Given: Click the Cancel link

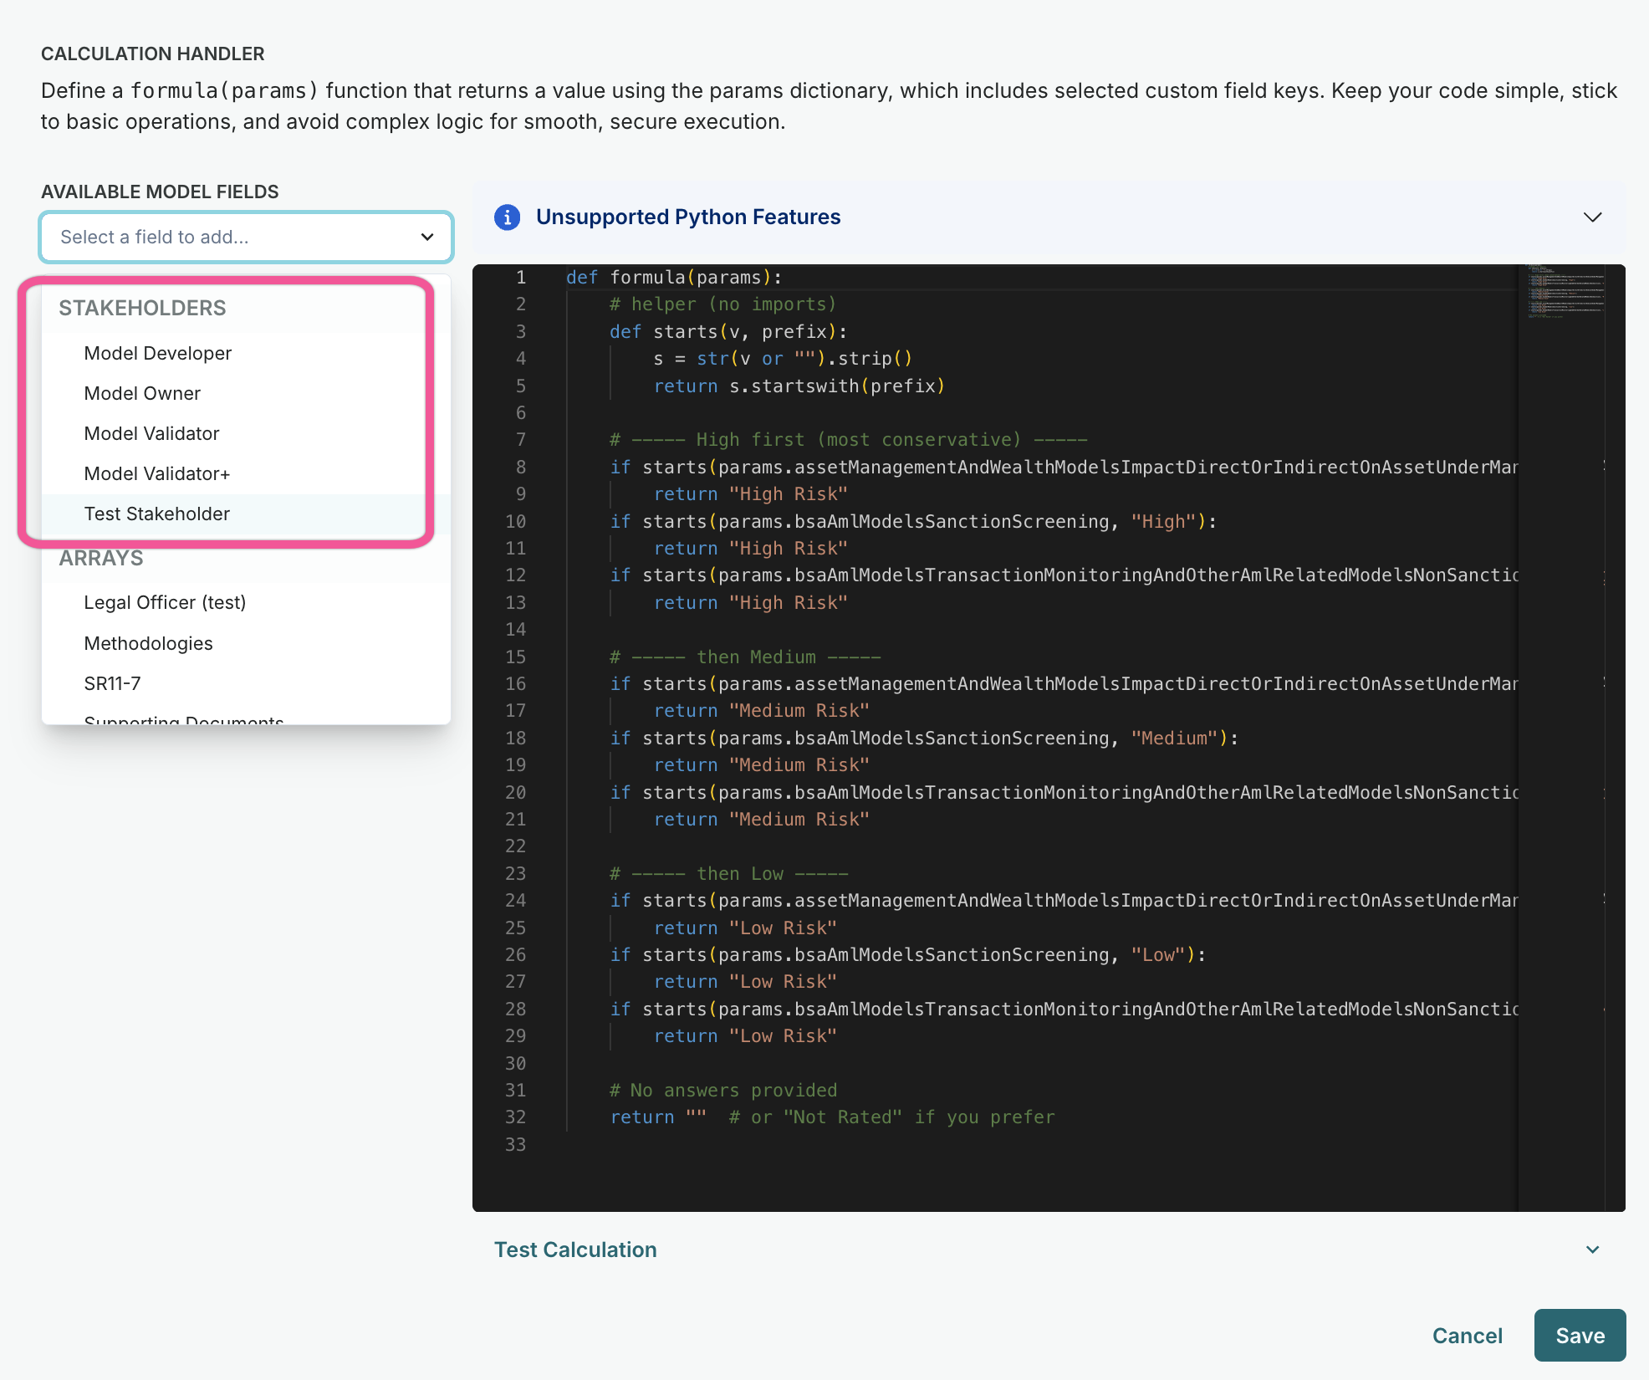Looking at the screenshot, I should [1467, 1336].
